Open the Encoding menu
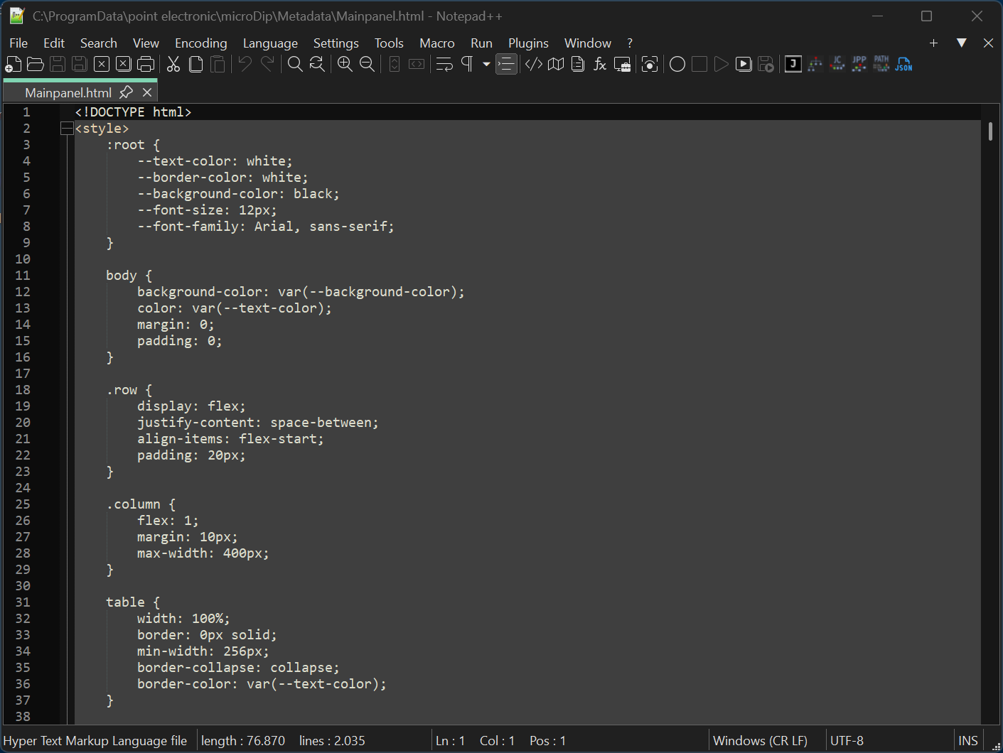 click(x=201, y=43)
